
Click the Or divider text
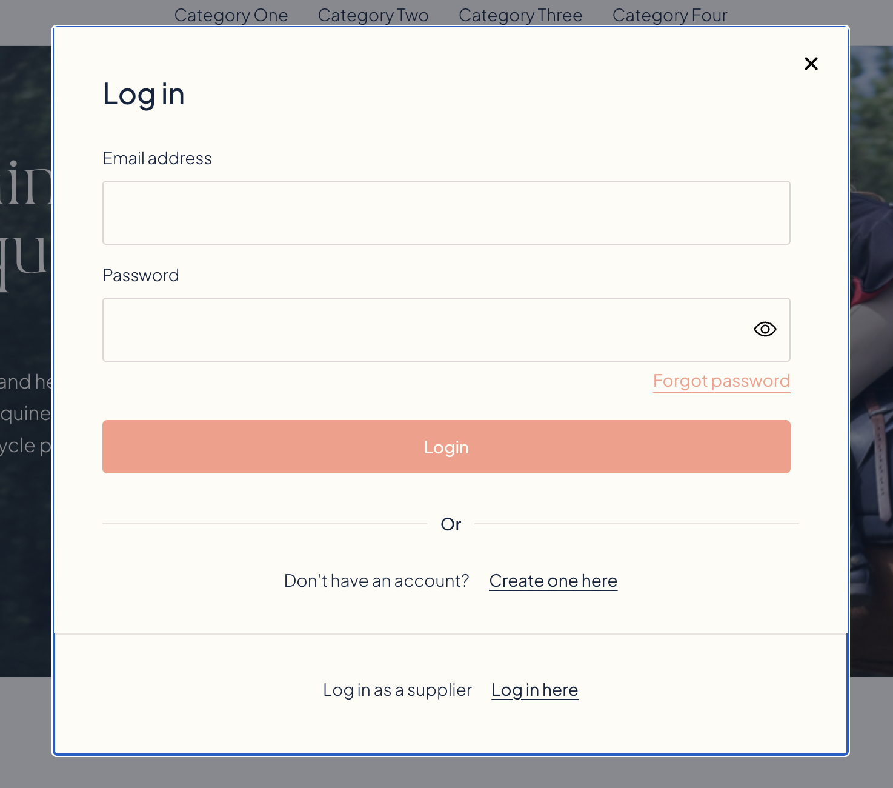click(451, 524)
